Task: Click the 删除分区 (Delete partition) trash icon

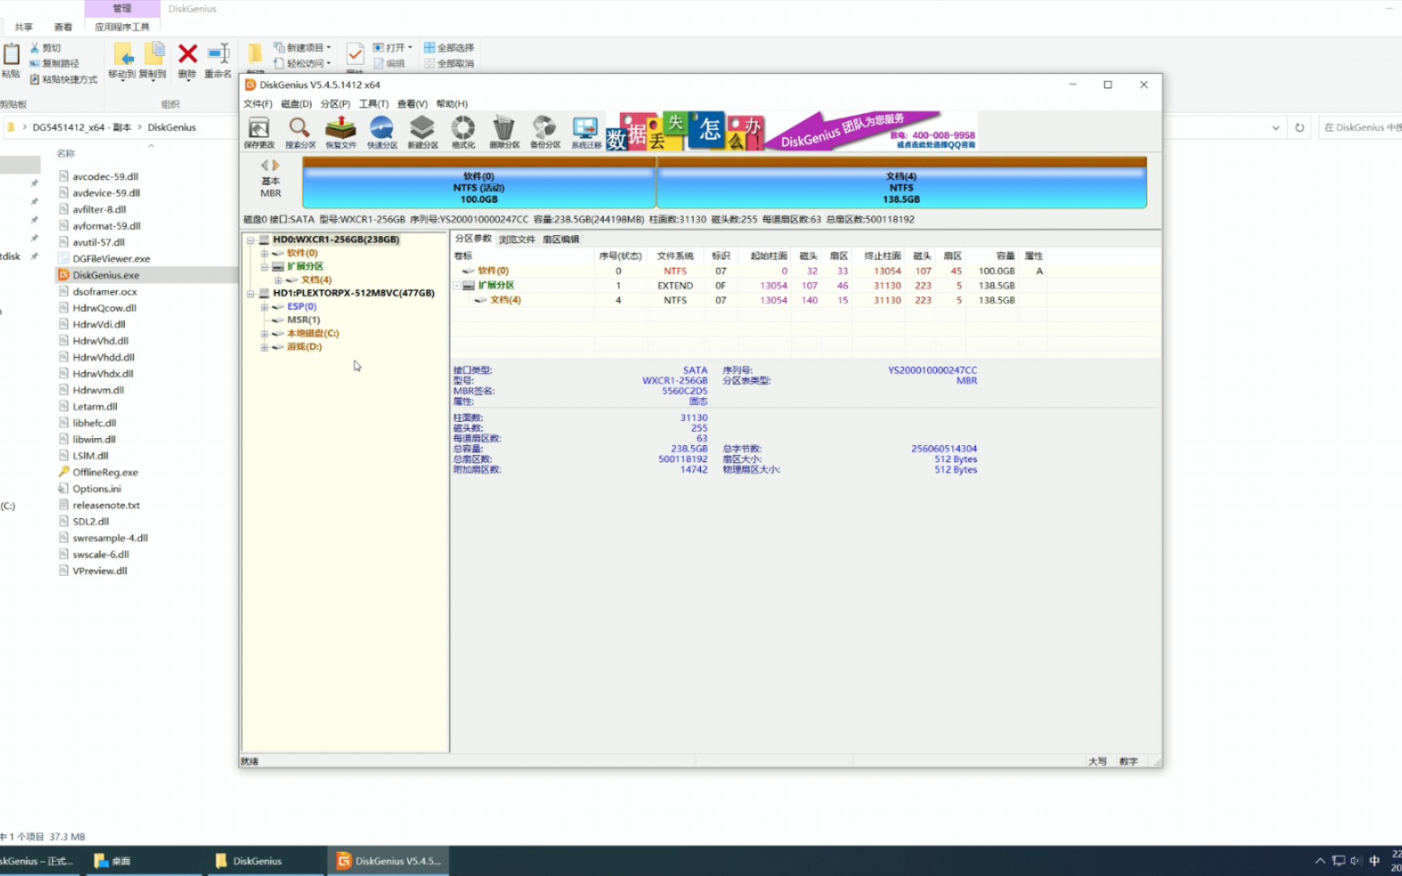Action: tap(504, 131)
